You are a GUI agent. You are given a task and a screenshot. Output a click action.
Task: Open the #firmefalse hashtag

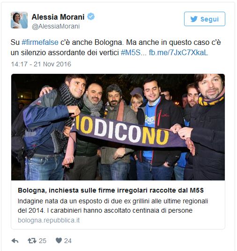point(40,43)
